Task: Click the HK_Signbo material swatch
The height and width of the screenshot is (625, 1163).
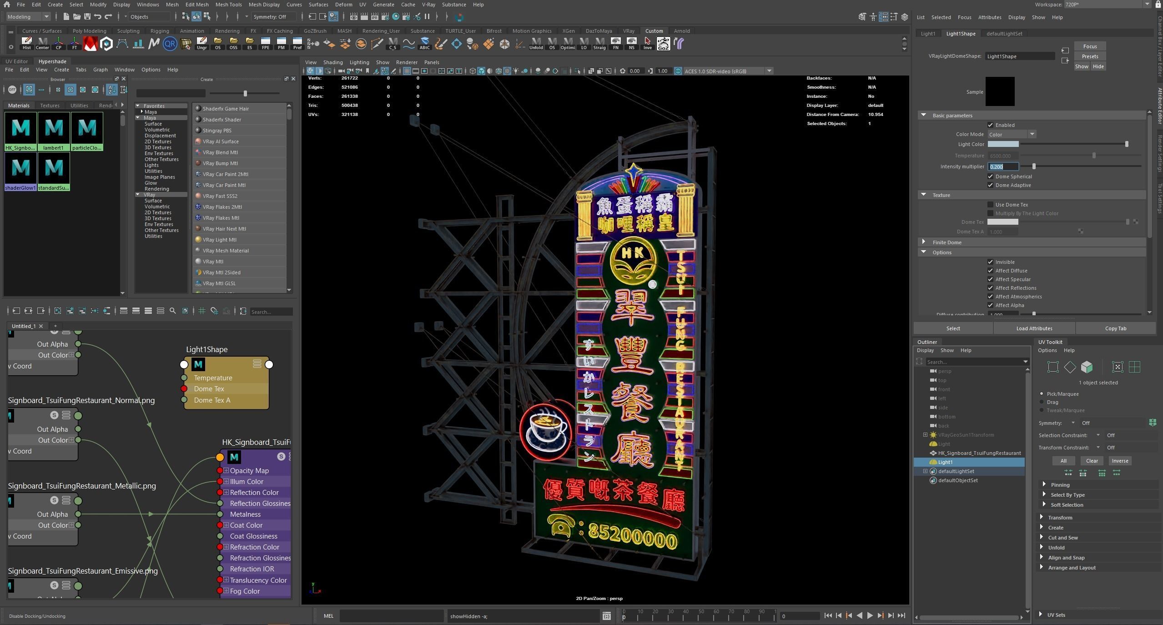Action: 20,131
